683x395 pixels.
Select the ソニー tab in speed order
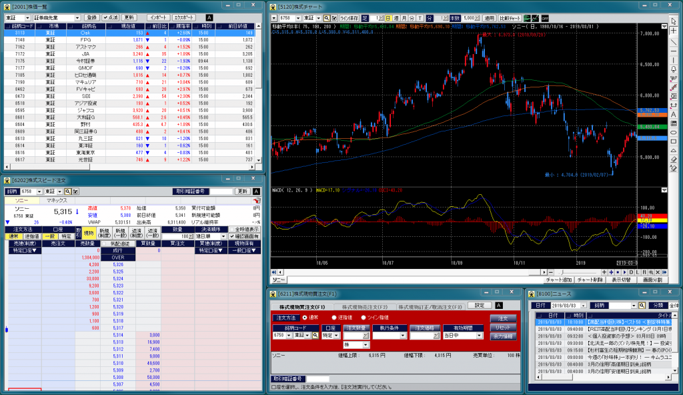point(21,201)
